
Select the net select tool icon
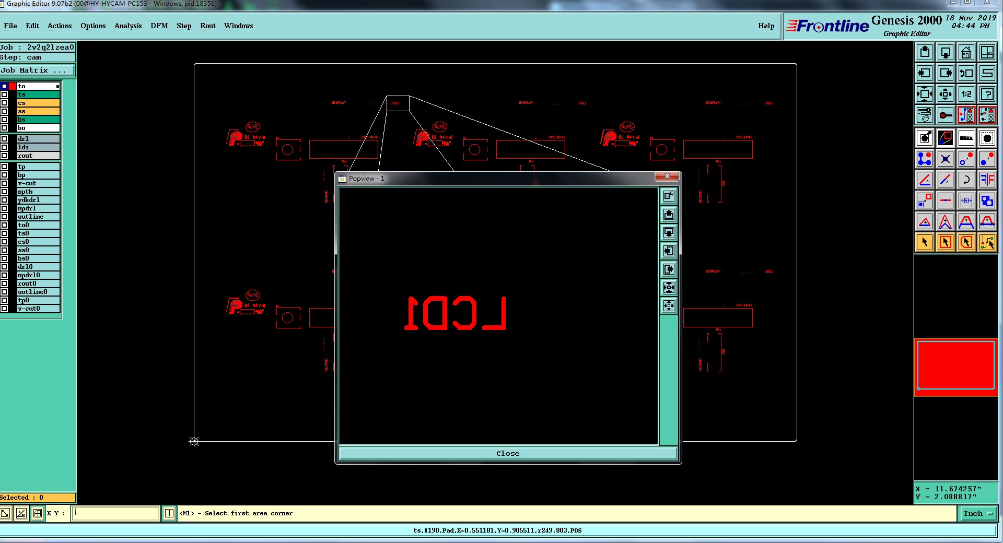[x=987, y=242]
